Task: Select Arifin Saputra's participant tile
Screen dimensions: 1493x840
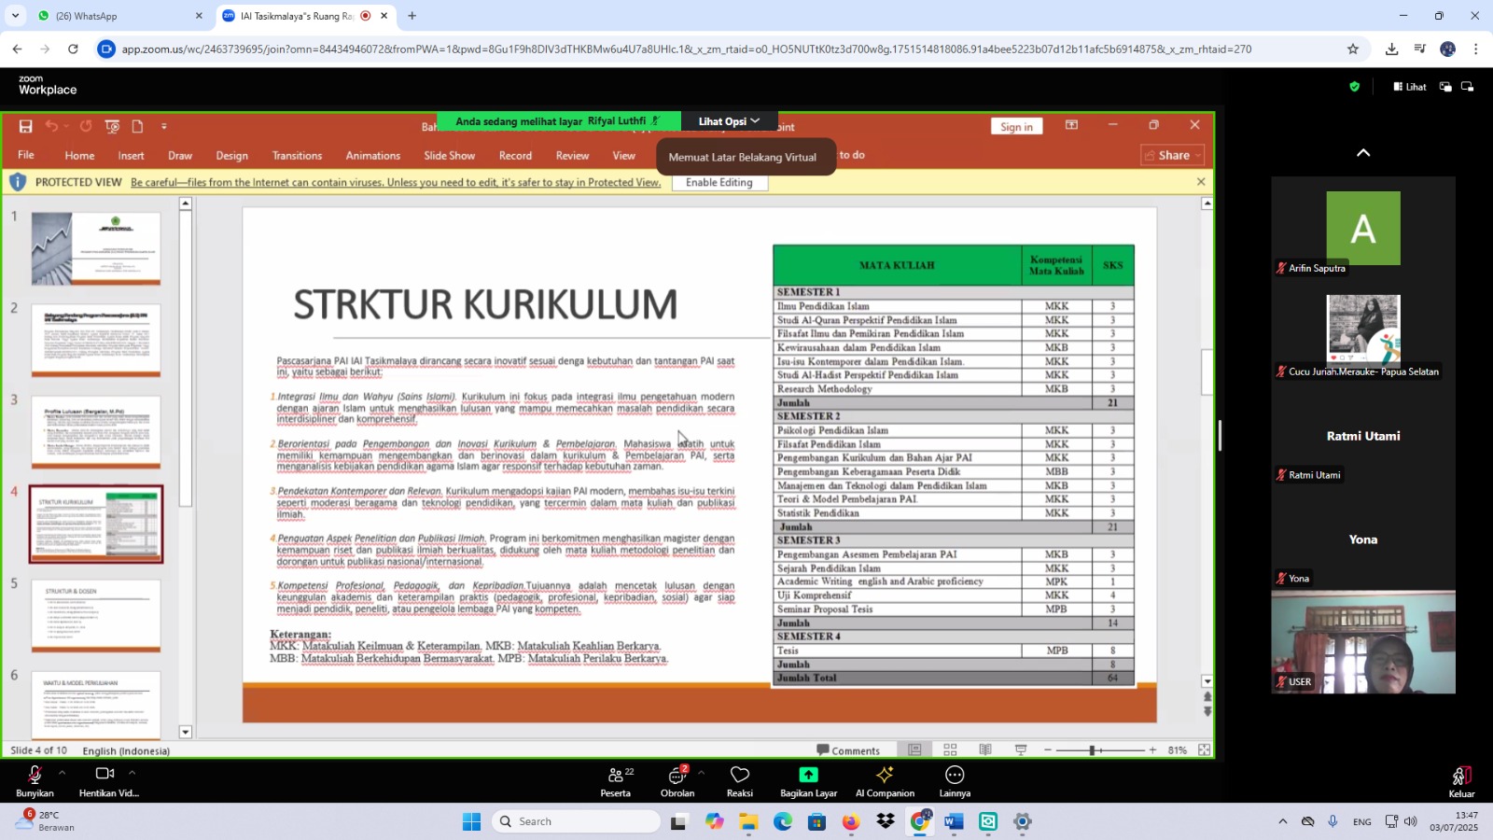Action: point(1363,230)
